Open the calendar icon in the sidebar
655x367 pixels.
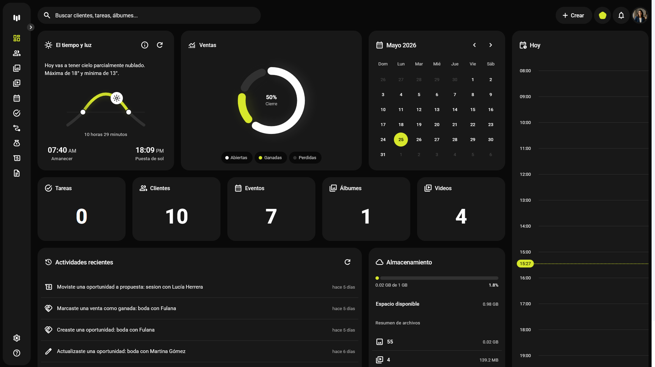pyautogui.click(x=17, y=98)
